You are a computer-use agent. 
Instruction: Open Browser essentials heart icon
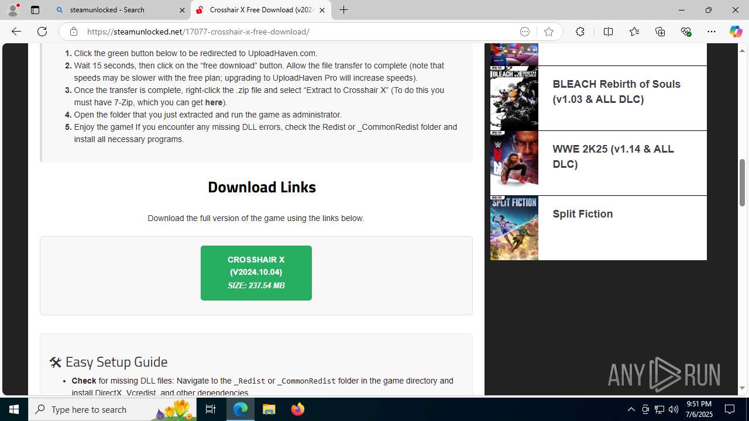pyautogui.click(x=686, y=32)
